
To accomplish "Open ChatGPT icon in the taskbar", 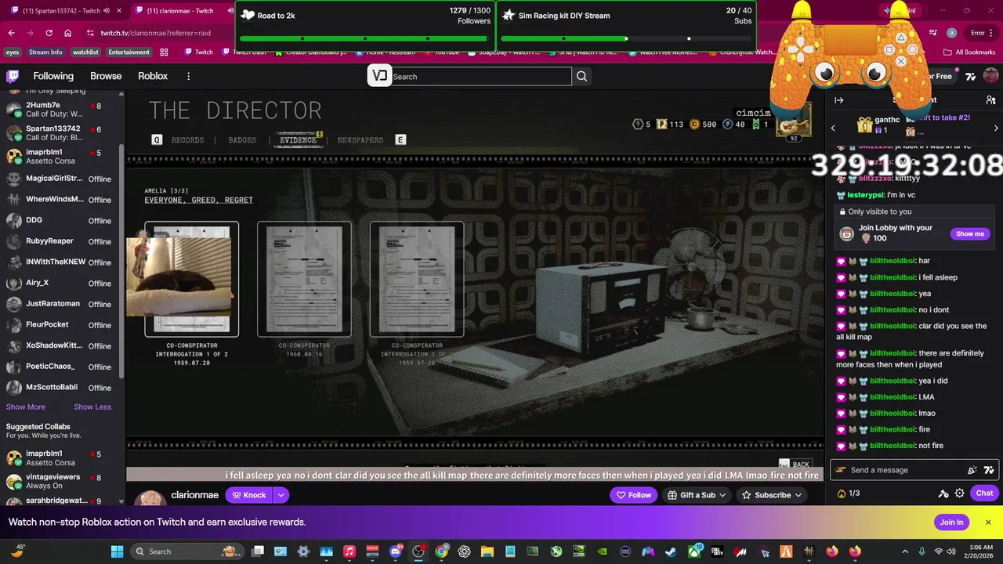I will (x=464, y=551).
